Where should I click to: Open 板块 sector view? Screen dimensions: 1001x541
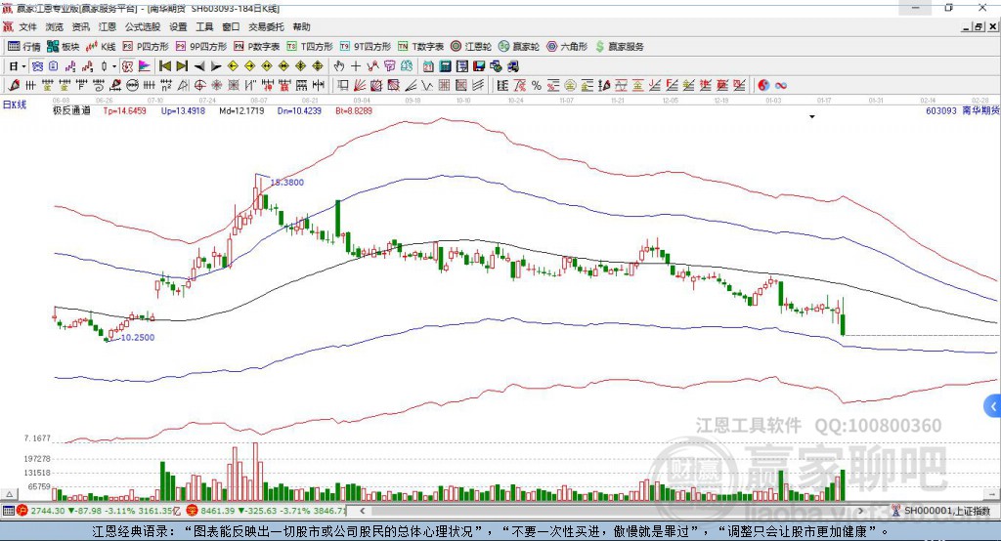pyautogui.click(x=64, y=47)
